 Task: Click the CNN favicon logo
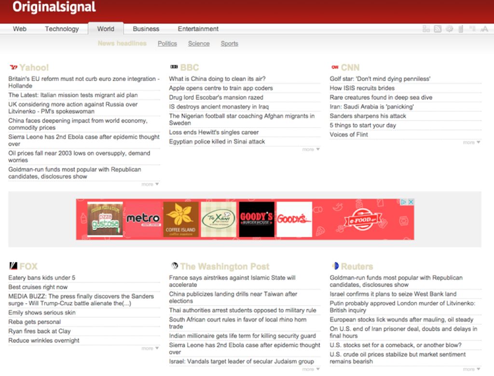[x=335, y=67]
